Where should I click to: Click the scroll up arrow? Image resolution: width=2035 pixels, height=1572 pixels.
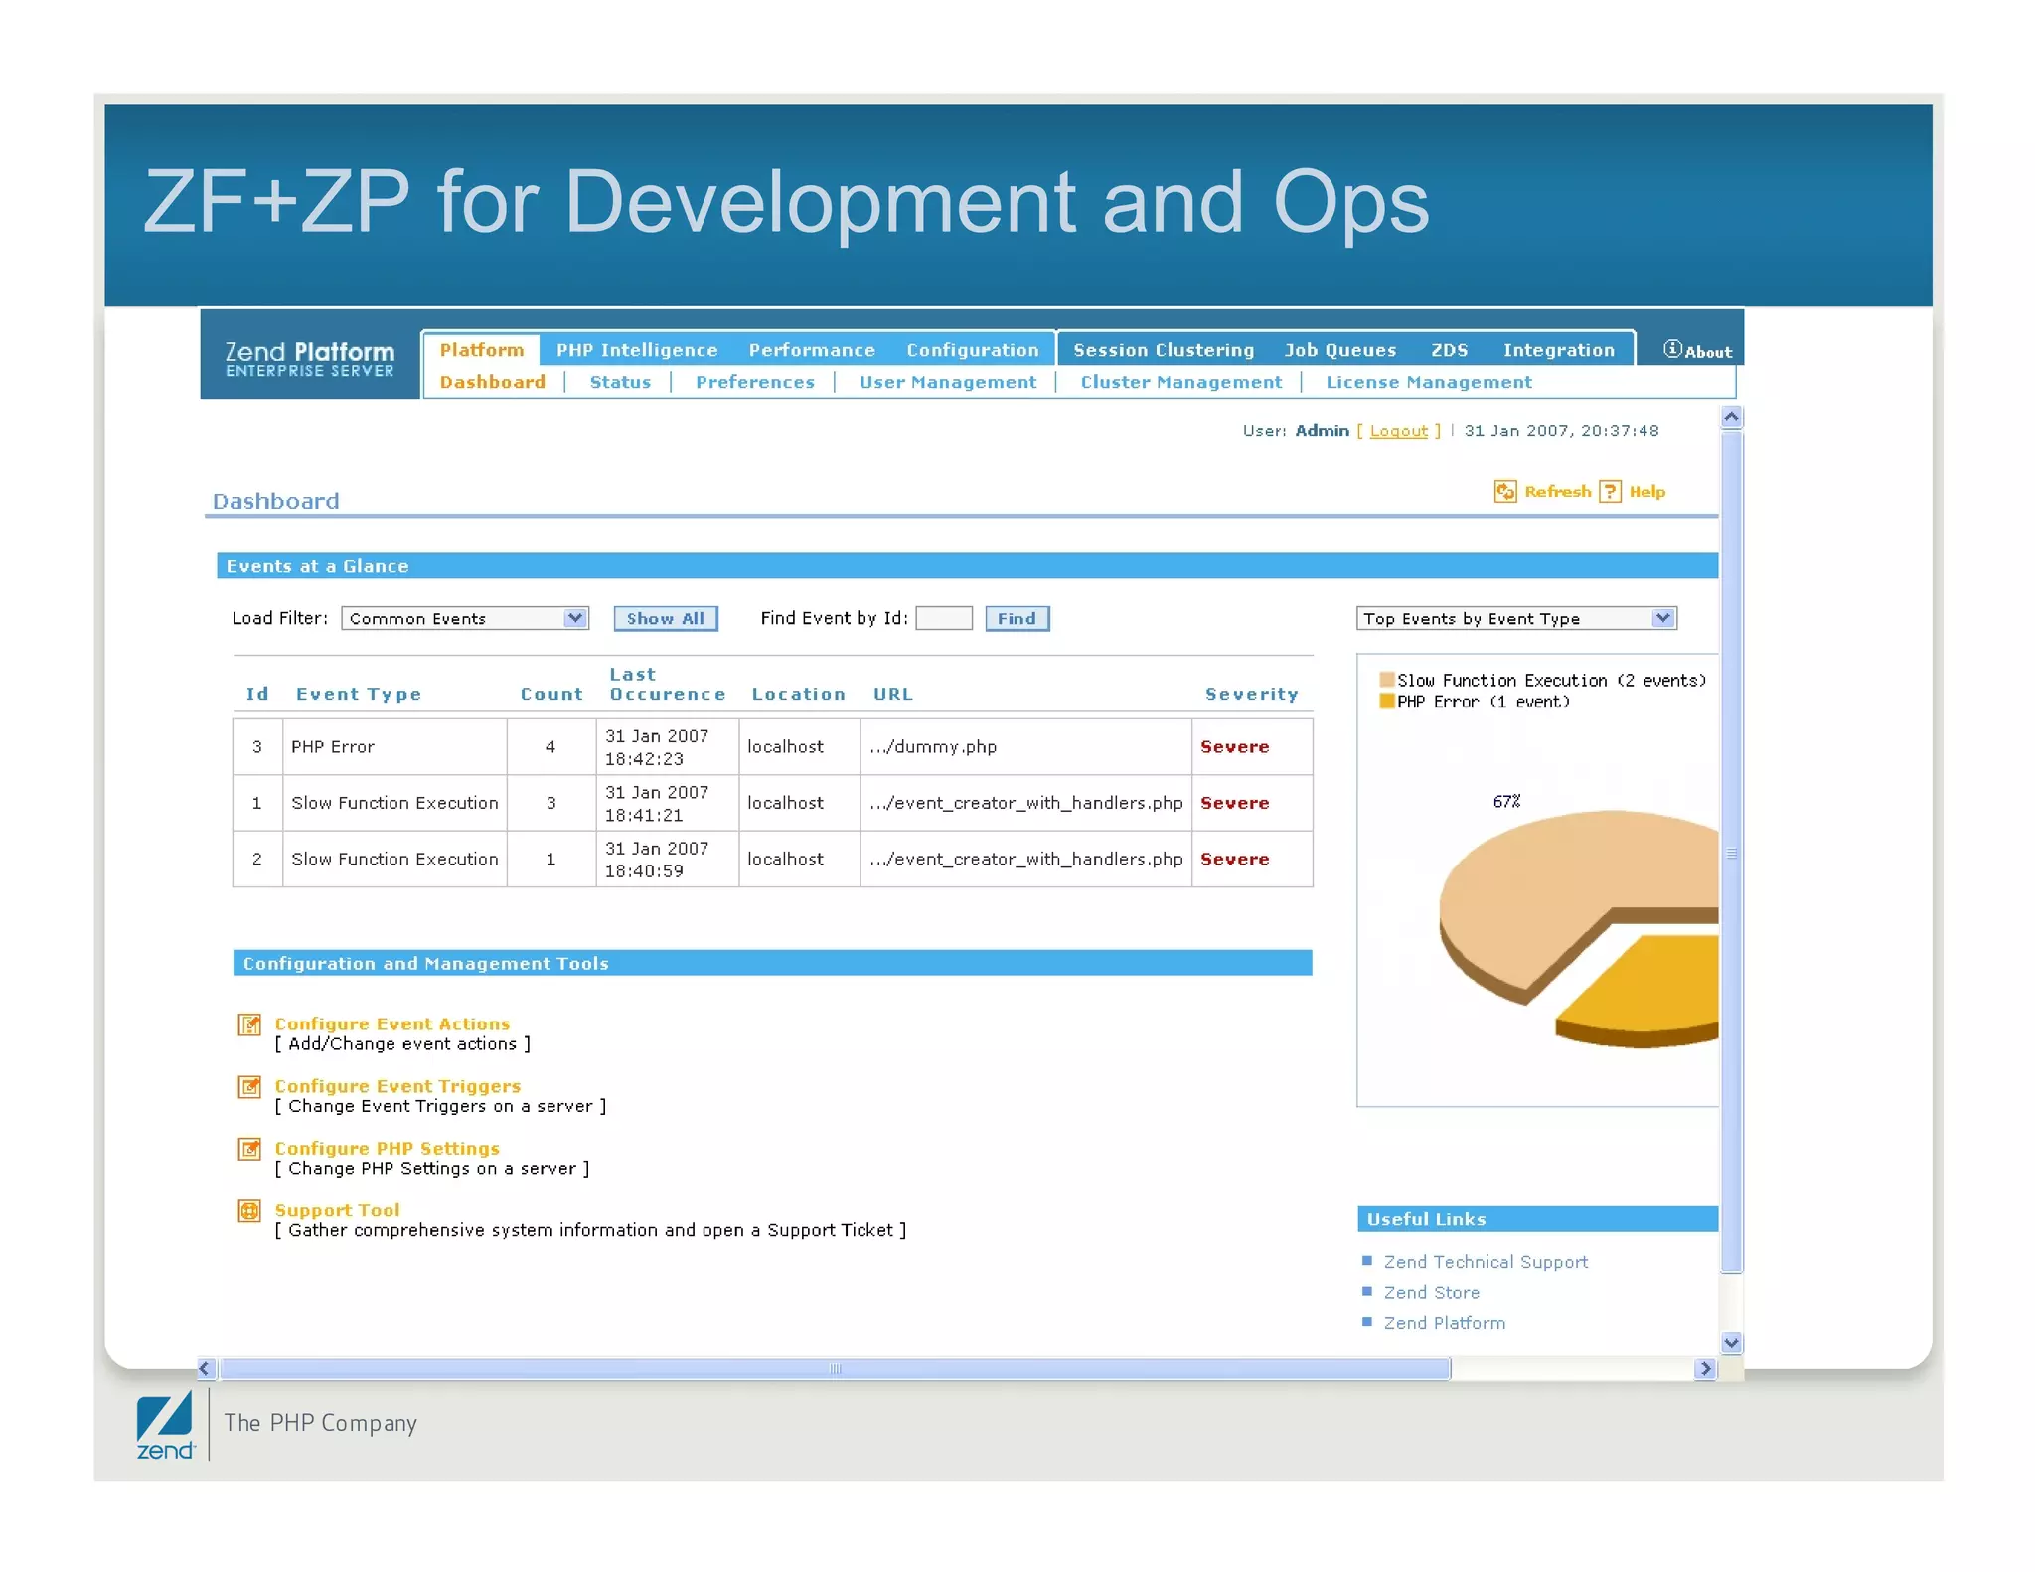point(1731,417)
